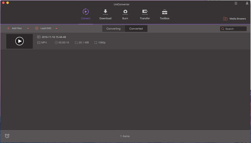
Task: Expand the Load DVD dropdown arrow
Action: [56, 28]
